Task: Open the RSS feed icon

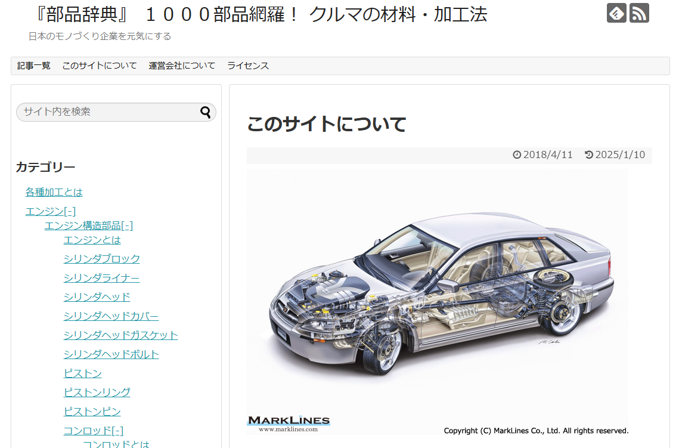Action: coord(639,13)
